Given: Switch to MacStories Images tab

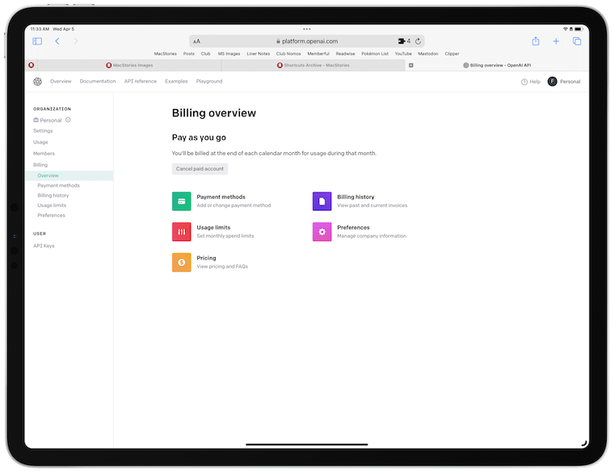Looking at the screenshot, I should pyautogui.click(x=129, y=65).
